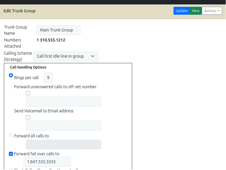Image resolution: width=226 pixels, height=170 pixels.
Task: Open the Actions dropdown menu
Action: click(x=212, y=11)
